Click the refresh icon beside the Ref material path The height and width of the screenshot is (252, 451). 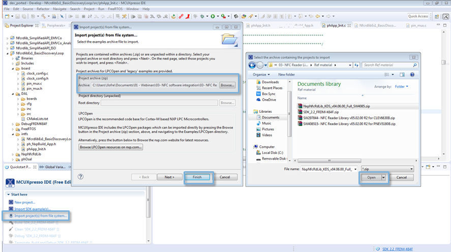click(356, 65)
